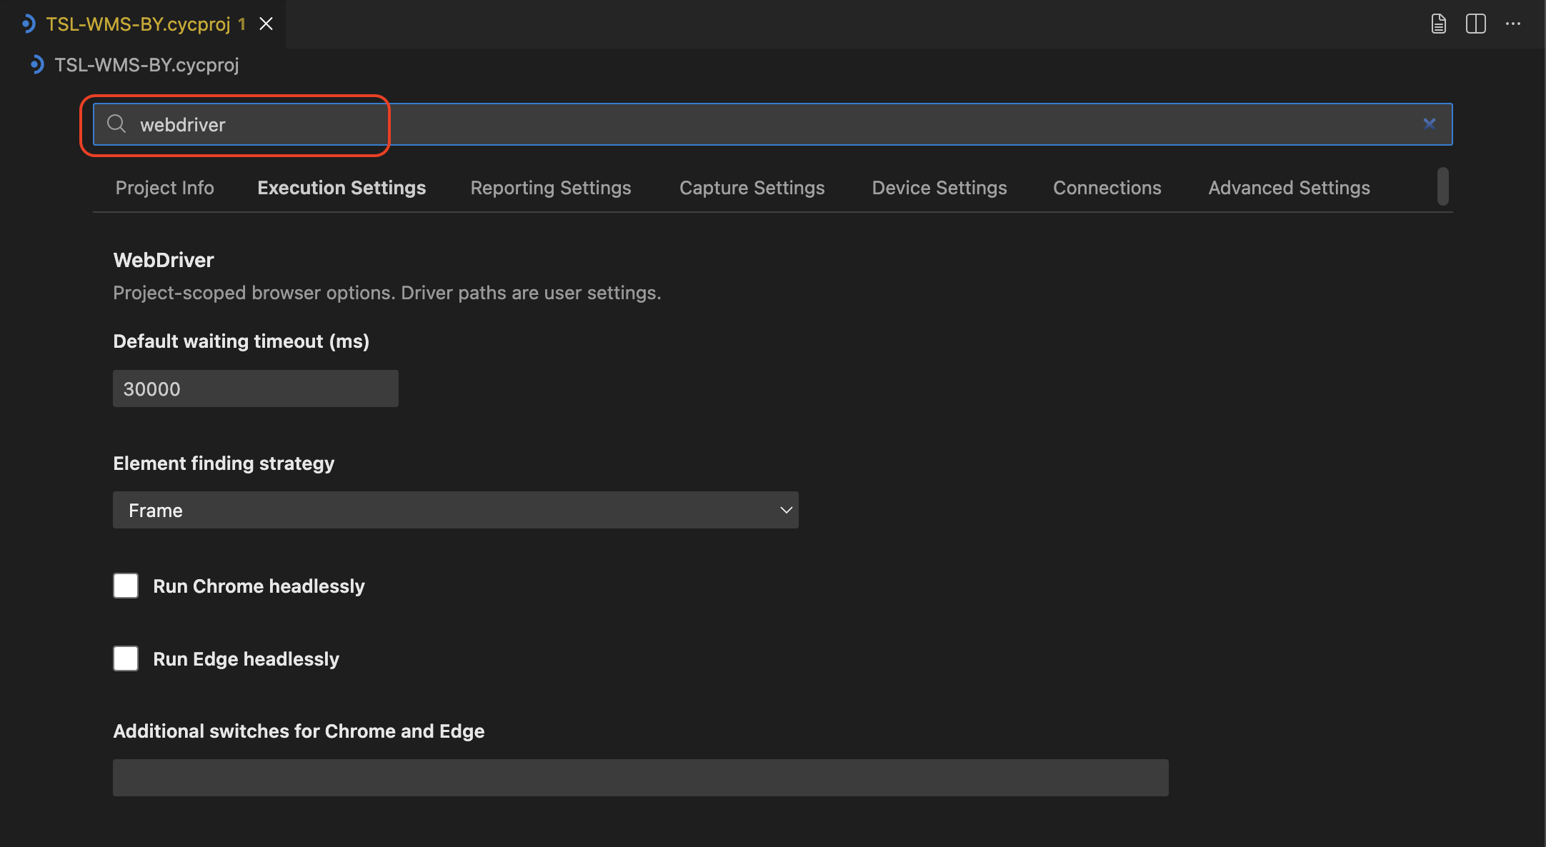Open the More Actions ellipsis menu
The height and width of the screenshot is (847, 1546).
1512,24
